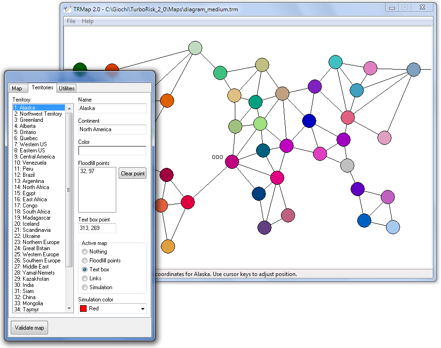This screenshot has width=441, height=348.
Task: Select territory 3: Greenland
Action: [x=39, y=120]
